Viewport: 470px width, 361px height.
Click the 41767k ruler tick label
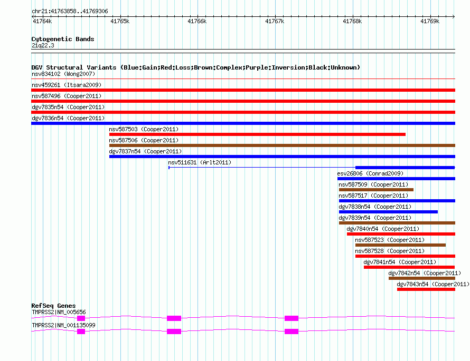(x=275, y=21)
